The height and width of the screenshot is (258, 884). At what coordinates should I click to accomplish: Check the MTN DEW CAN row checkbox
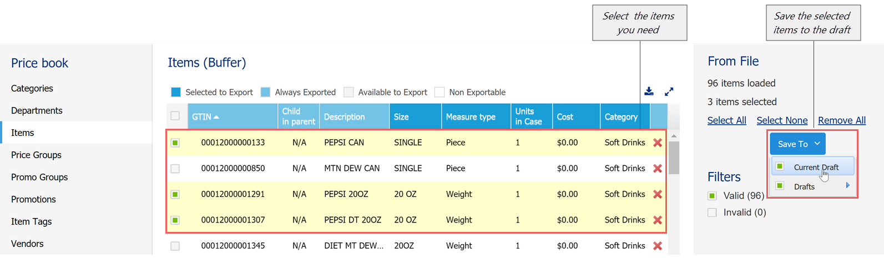(x=175, y=169)
